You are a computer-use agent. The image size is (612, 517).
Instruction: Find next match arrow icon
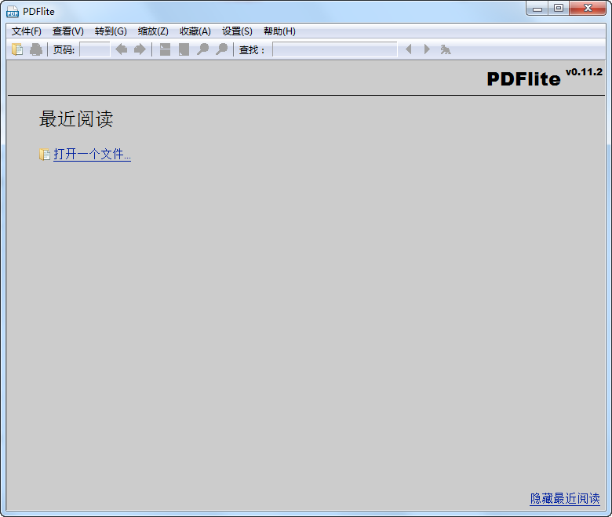click(427, 49)
